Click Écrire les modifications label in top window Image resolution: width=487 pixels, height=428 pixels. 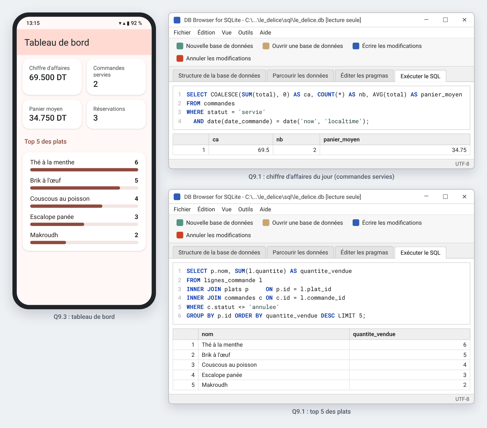[x=392, y=46]
